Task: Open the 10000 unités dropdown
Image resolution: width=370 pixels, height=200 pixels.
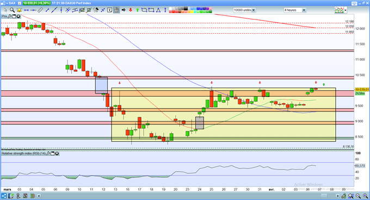Action: [244, 10]
